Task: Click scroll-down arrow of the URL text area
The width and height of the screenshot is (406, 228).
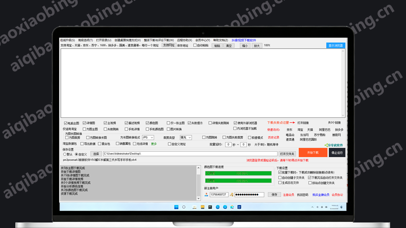Action: tap(343, 115)
